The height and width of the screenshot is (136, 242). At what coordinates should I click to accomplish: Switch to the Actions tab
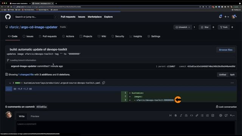click(68, 36)
